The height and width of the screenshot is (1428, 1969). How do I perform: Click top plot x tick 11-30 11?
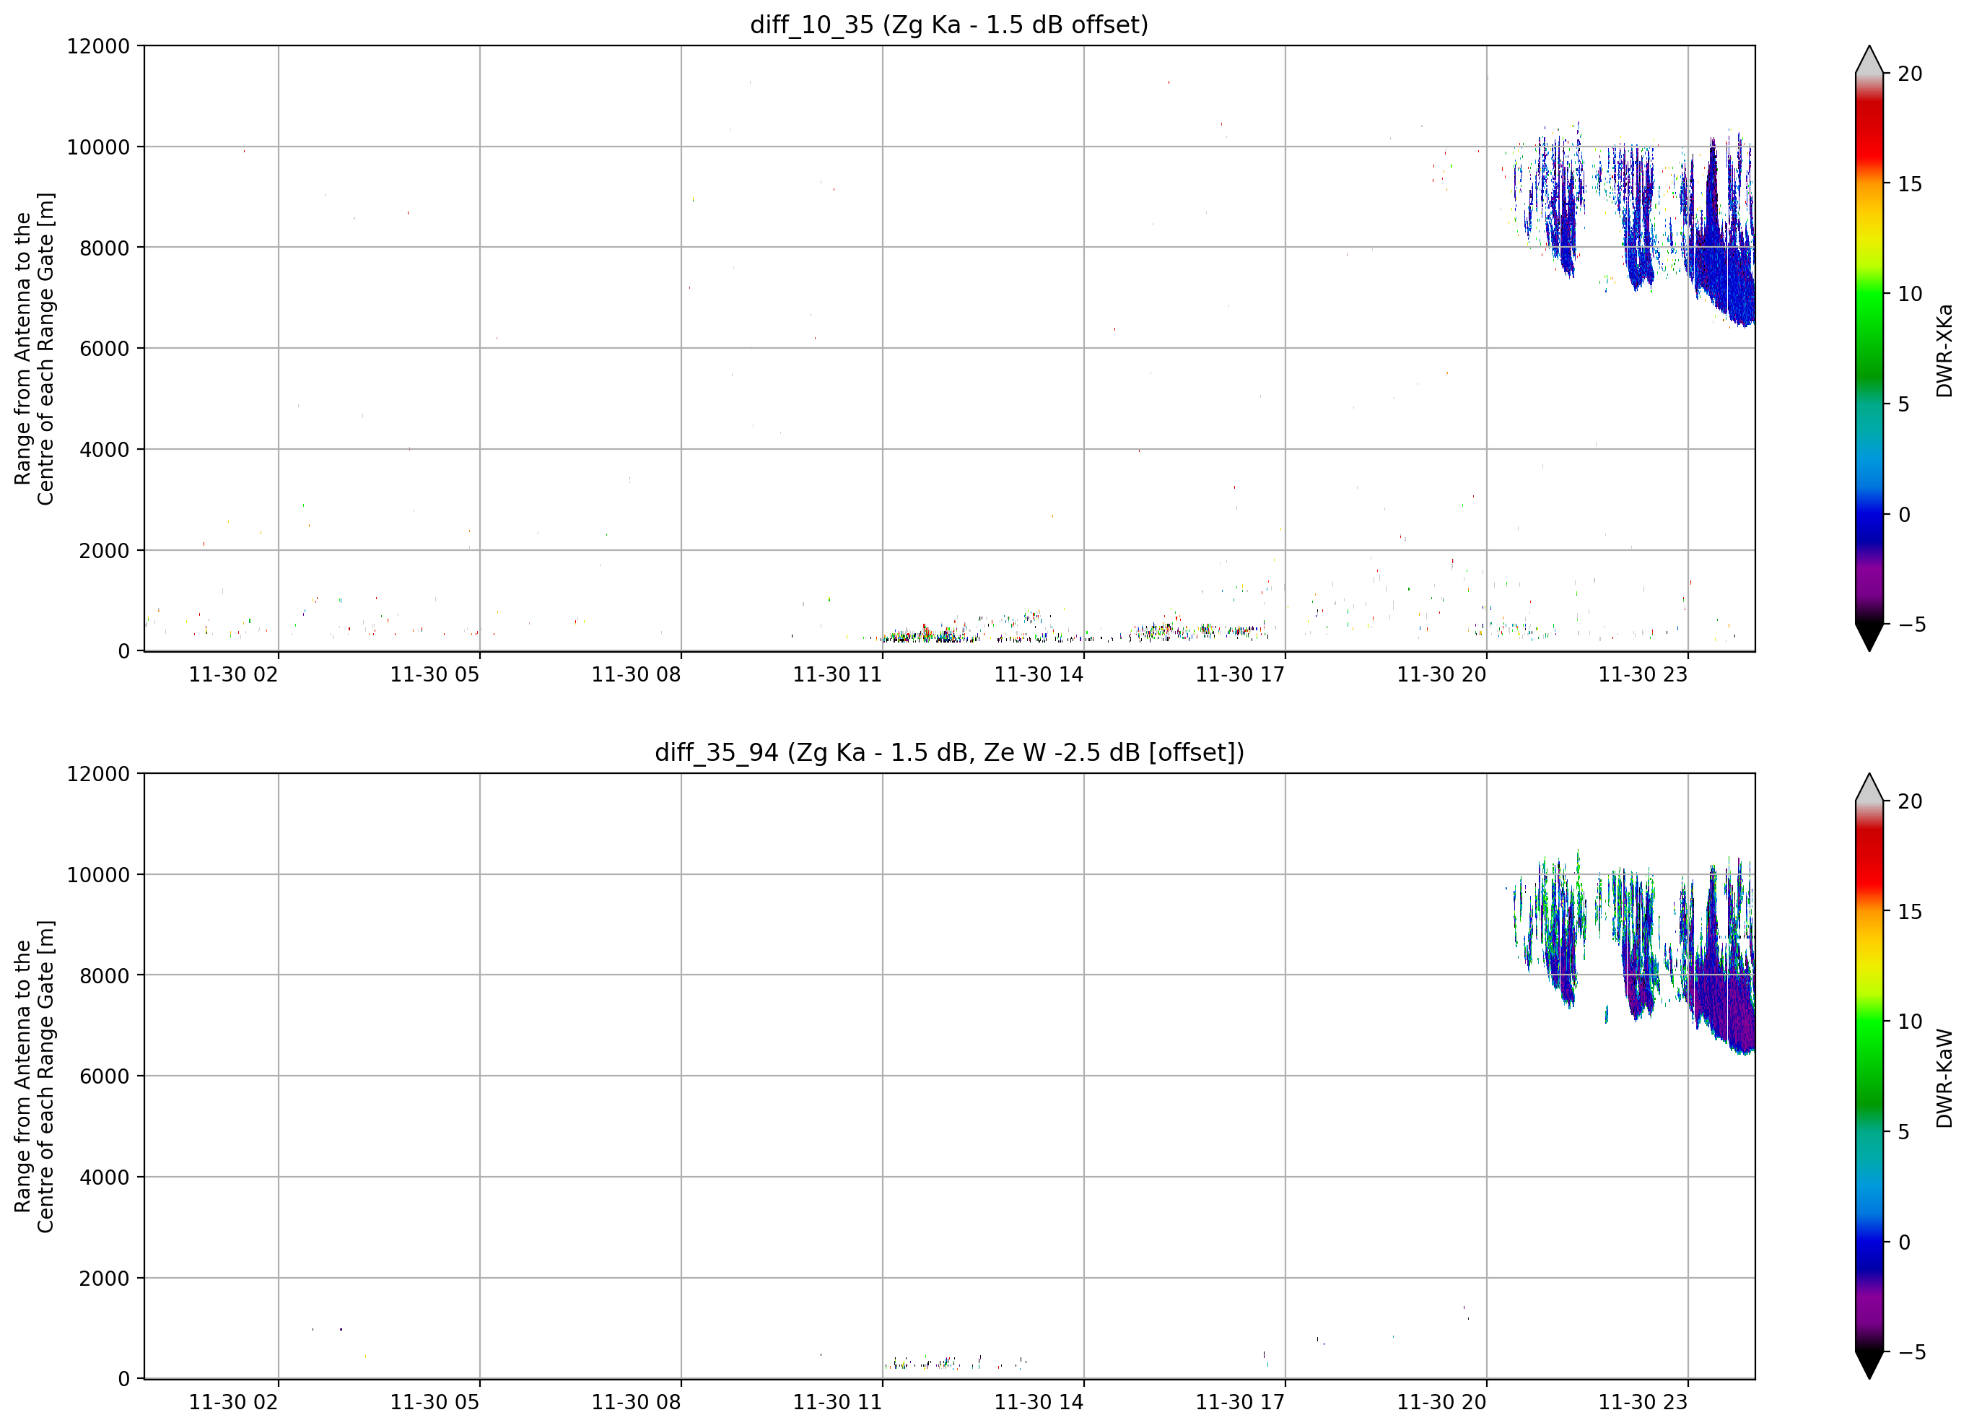click(x=838, y=675)
